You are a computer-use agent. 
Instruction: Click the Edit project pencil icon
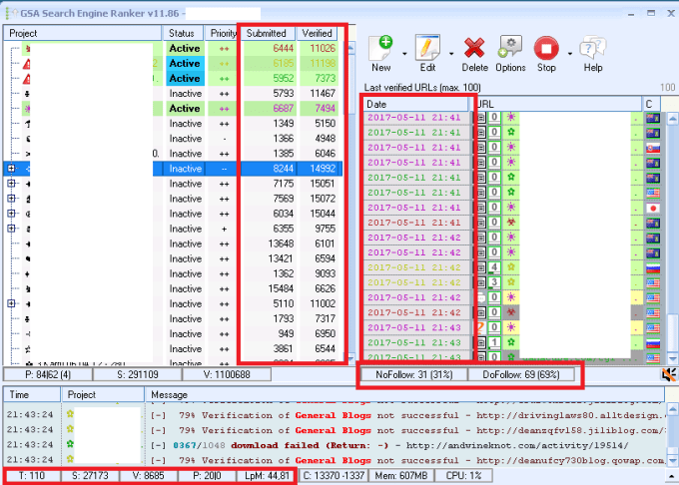coord(427,48)
